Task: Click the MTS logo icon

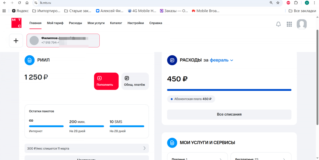Action: 16,23
